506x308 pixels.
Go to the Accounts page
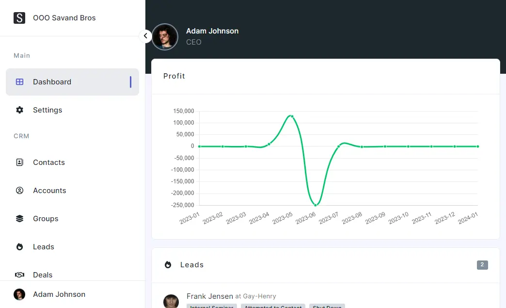coord(72,191)
